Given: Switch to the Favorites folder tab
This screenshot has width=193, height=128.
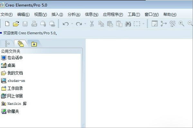Looking at the screenshot, I should coord(34,44).
